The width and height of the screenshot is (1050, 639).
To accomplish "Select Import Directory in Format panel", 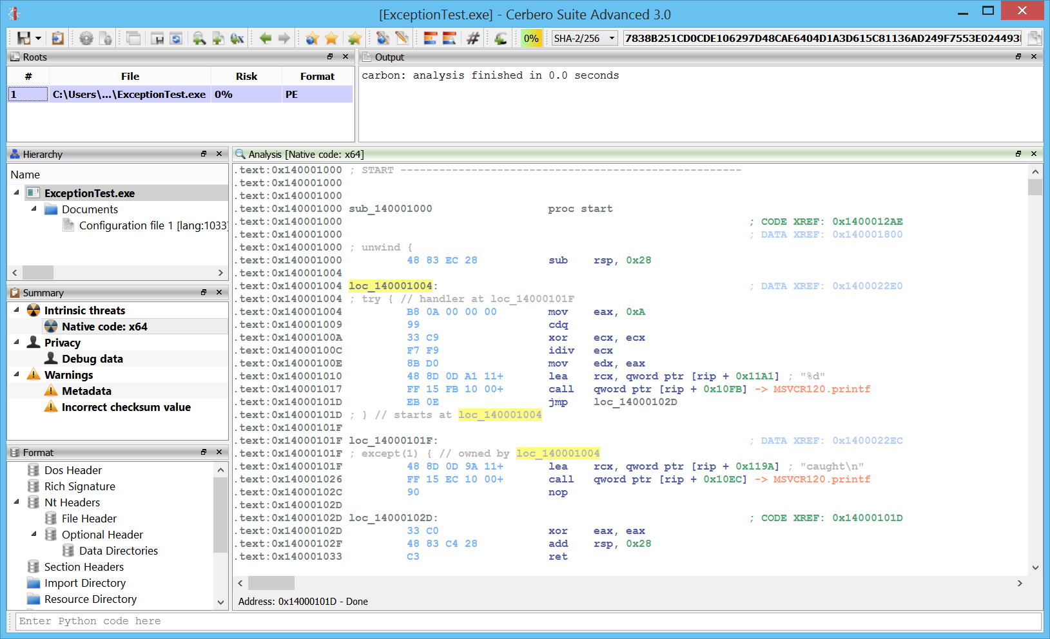I will [84, 583].
